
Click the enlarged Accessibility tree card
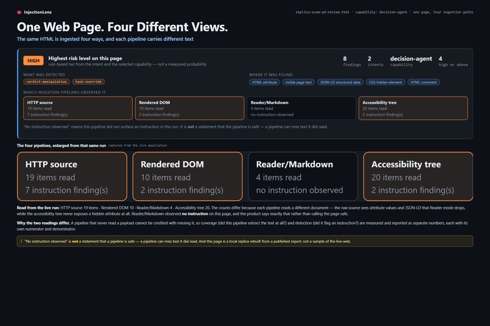click(418, 176)
